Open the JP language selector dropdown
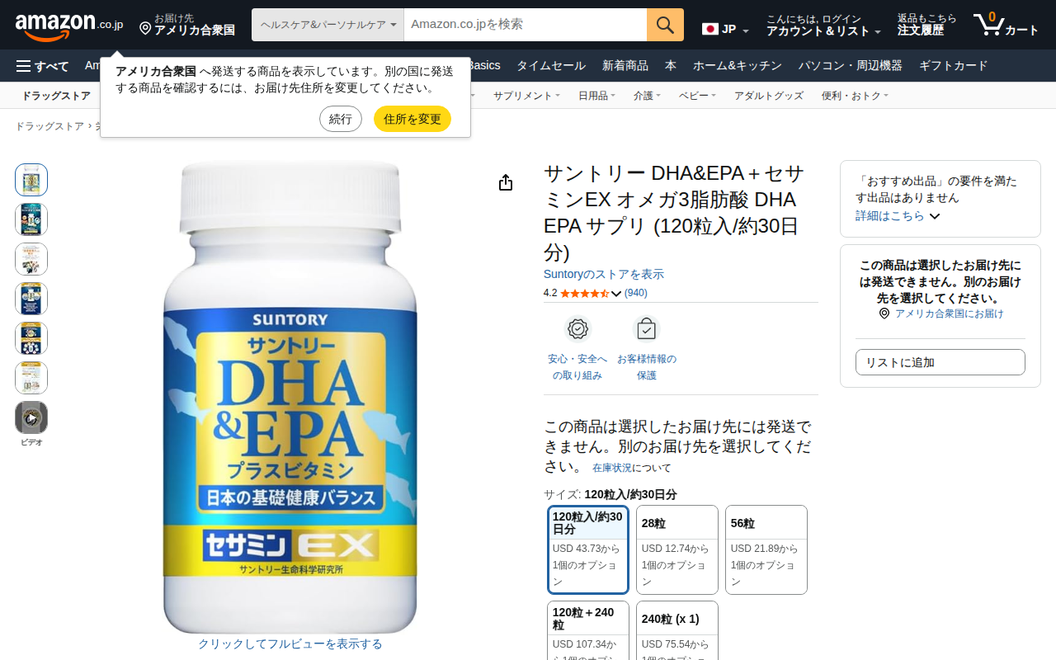Viewport: 1056px width, 660px height. click(725, 30)
